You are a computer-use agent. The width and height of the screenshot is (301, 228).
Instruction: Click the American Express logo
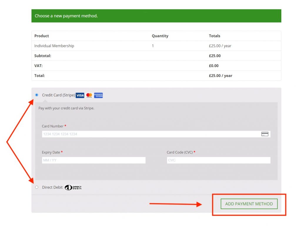coord(98,95)
